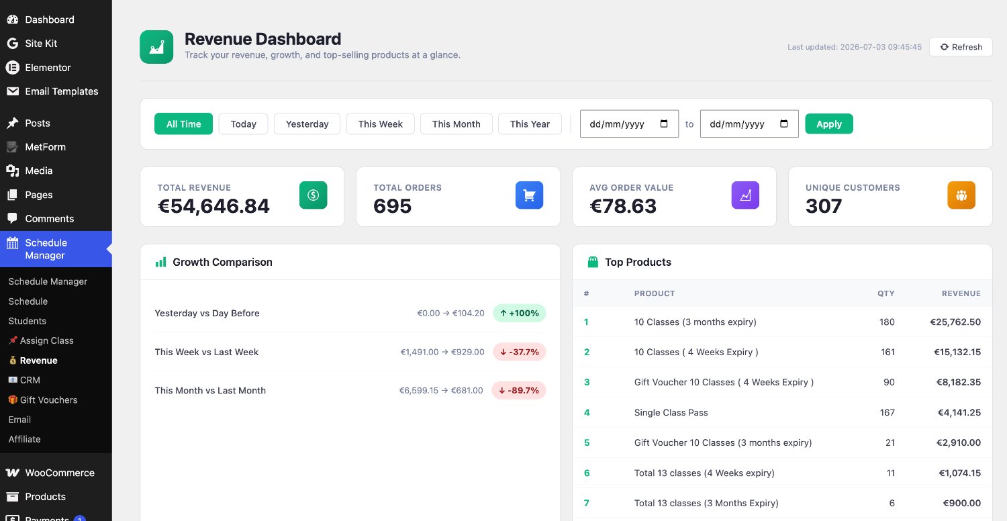
Task: Click the Posts pushpin icon
Action: [12, 123]
